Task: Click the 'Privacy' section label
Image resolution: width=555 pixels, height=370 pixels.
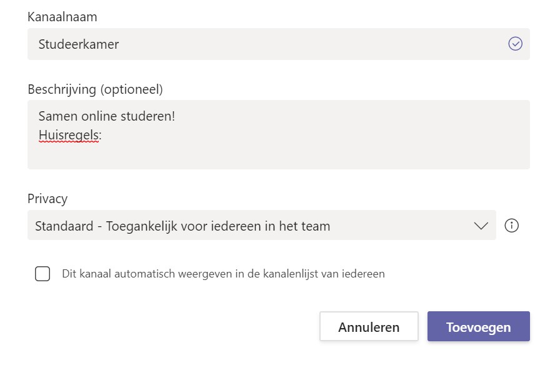Action: coord(47,199)
